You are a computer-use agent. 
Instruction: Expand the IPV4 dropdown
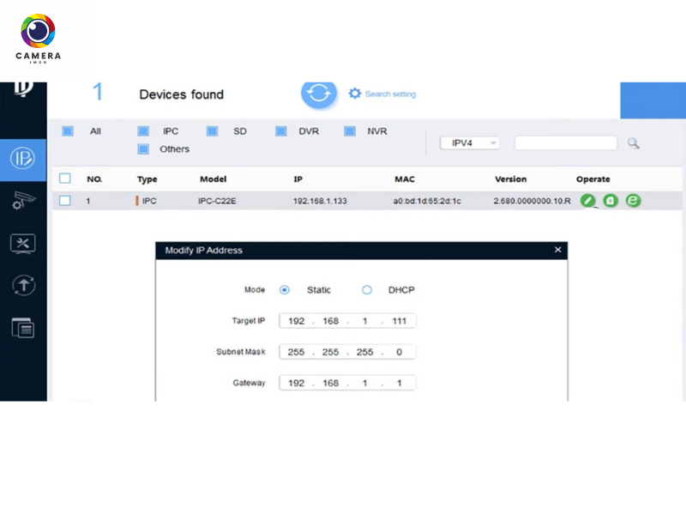point(469,143)
